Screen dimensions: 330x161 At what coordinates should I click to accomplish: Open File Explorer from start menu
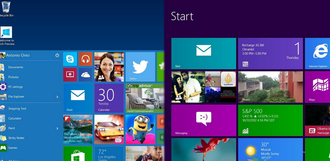pyautogui.click(x=16, y=96)
